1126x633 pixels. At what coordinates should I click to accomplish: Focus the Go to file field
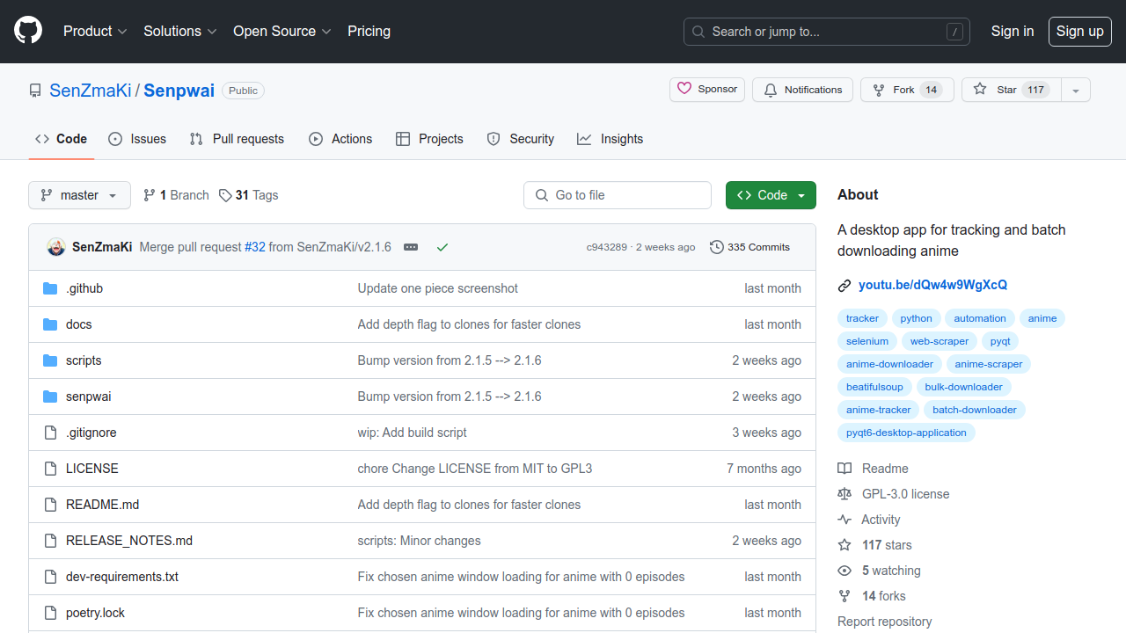tap(618, 195)
